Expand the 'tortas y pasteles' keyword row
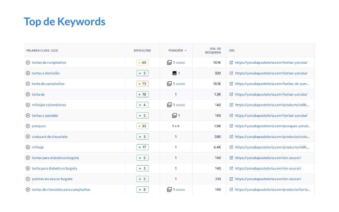The image size is (339, 212). (28, 116)
